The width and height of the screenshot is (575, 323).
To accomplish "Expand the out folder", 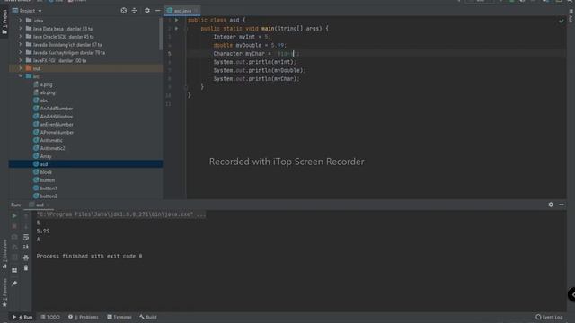I will coord(21,68).
